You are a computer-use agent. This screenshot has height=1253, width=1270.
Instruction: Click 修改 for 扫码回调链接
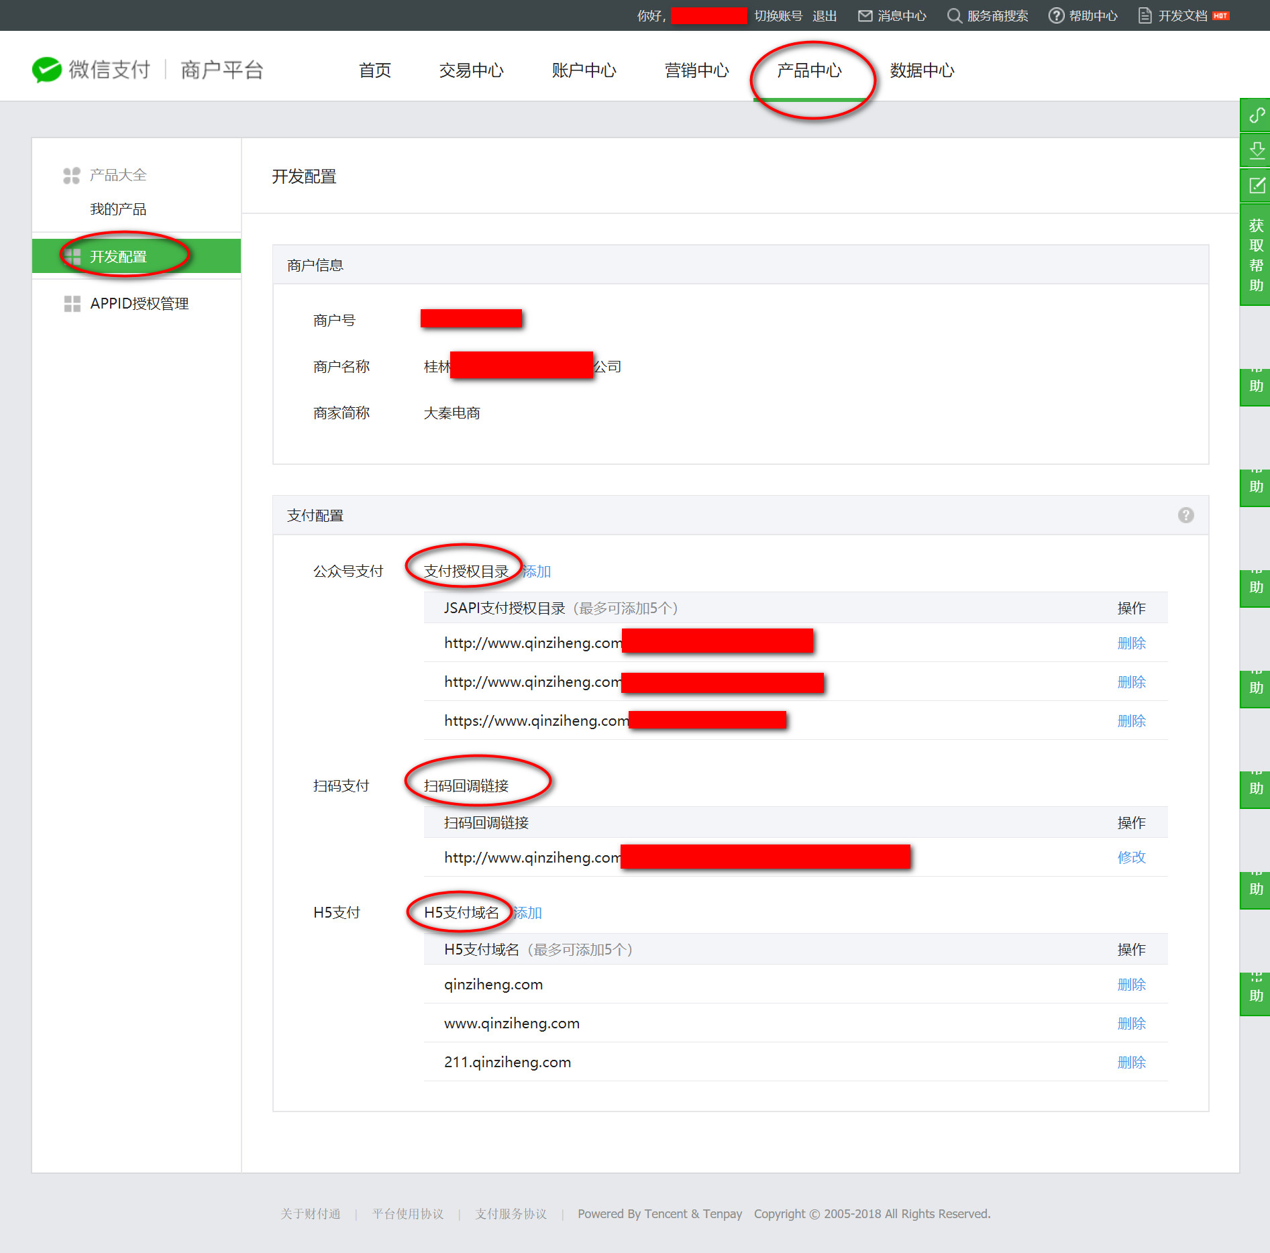coord(1132,857)
